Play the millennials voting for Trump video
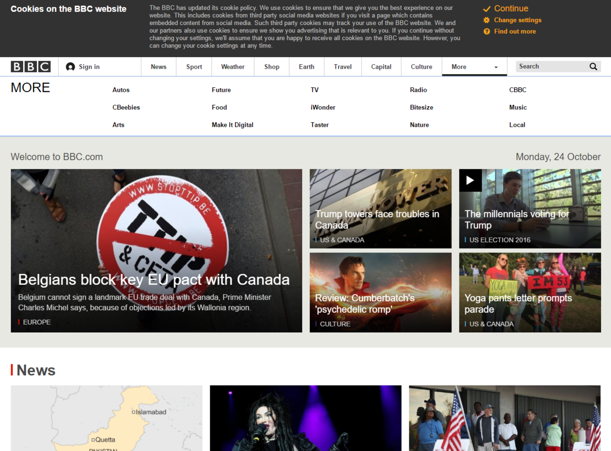Image resolution: width=611 pixels, height=451 pixels. pos(471,180)
